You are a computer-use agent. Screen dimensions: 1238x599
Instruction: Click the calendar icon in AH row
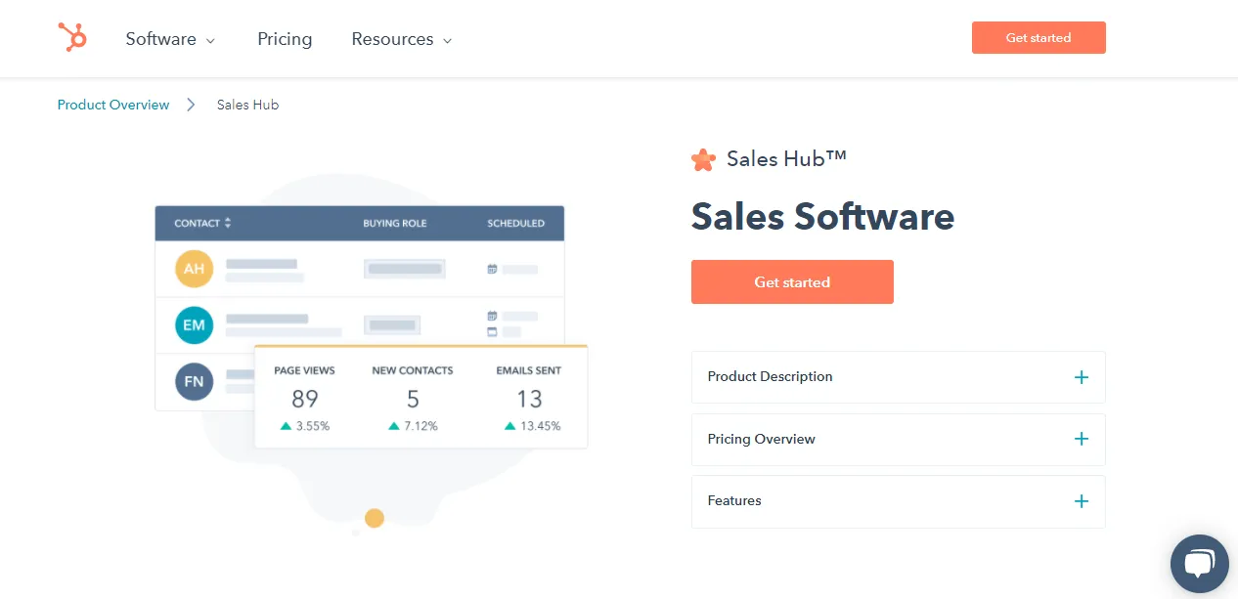click(492, 269)
